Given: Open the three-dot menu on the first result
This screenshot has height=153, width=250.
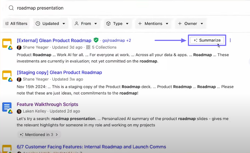Looking at the screenshot, I should point(230,40).
